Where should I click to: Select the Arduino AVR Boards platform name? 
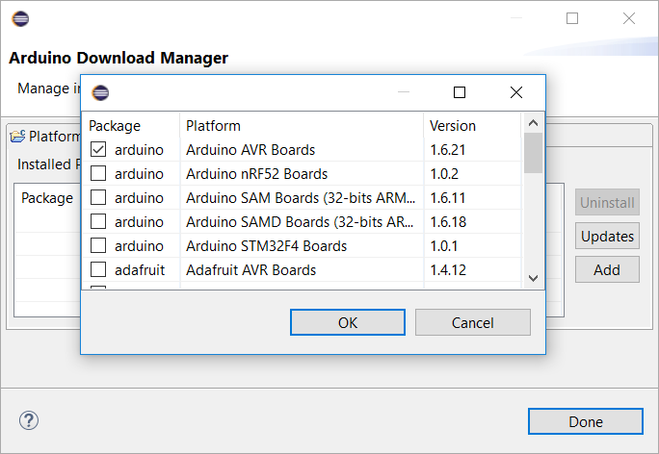point(250,150)
